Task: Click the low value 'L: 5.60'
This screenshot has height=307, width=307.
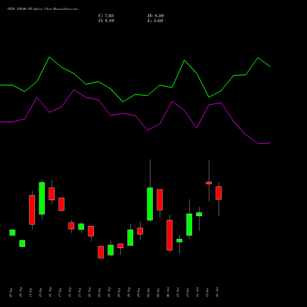Action: [155, 21]
